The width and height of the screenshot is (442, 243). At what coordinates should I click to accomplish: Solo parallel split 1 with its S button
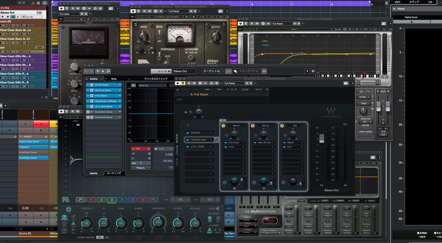225,182
